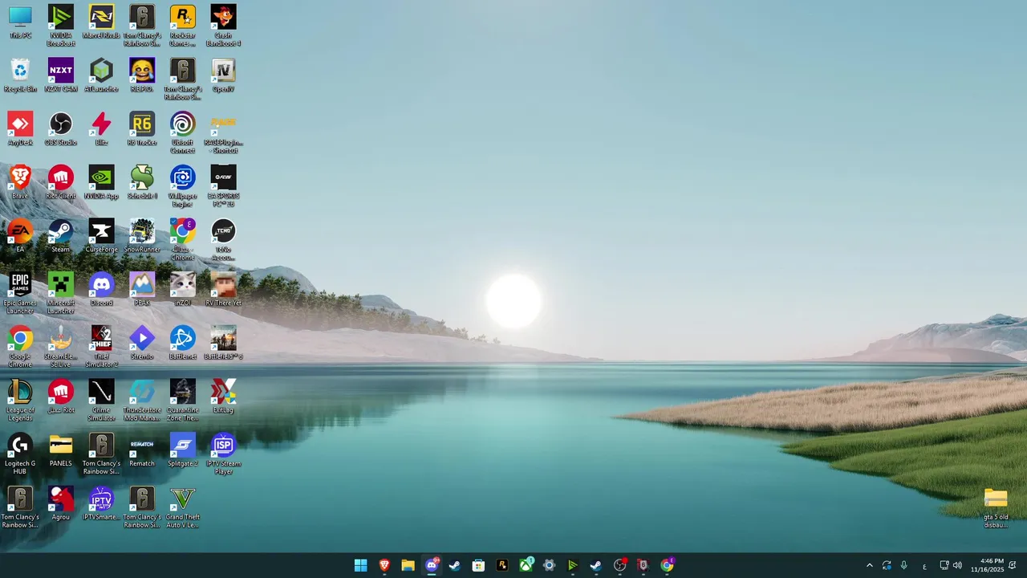The height and width of the screenshot is (578, 1027).
Task: Launch OBS Studio from the desktop
Action: coord(61,129)
